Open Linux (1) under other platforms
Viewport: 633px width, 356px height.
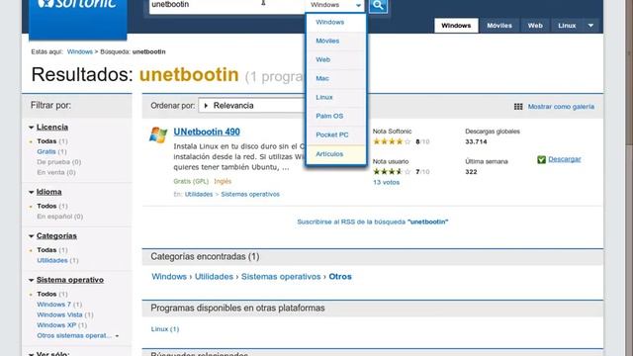point(165,329)
